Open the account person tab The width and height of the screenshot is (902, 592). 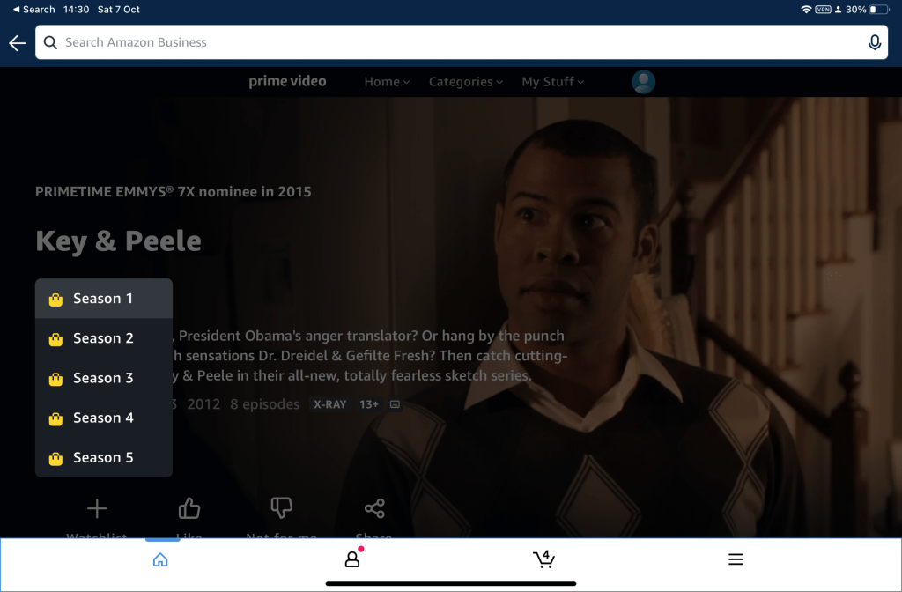tap(352, 559)
